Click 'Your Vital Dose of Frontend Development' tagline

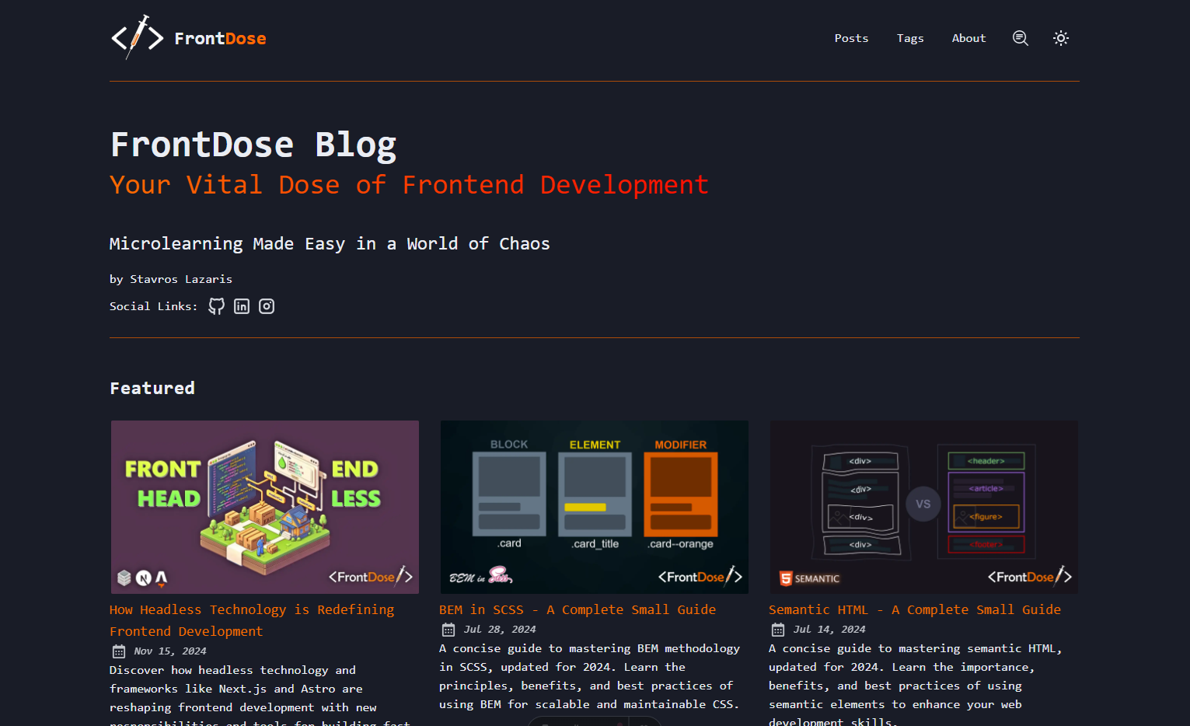(409, 185)
